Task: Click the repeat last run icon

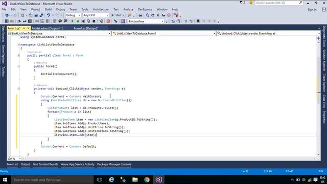Action: 88,21
